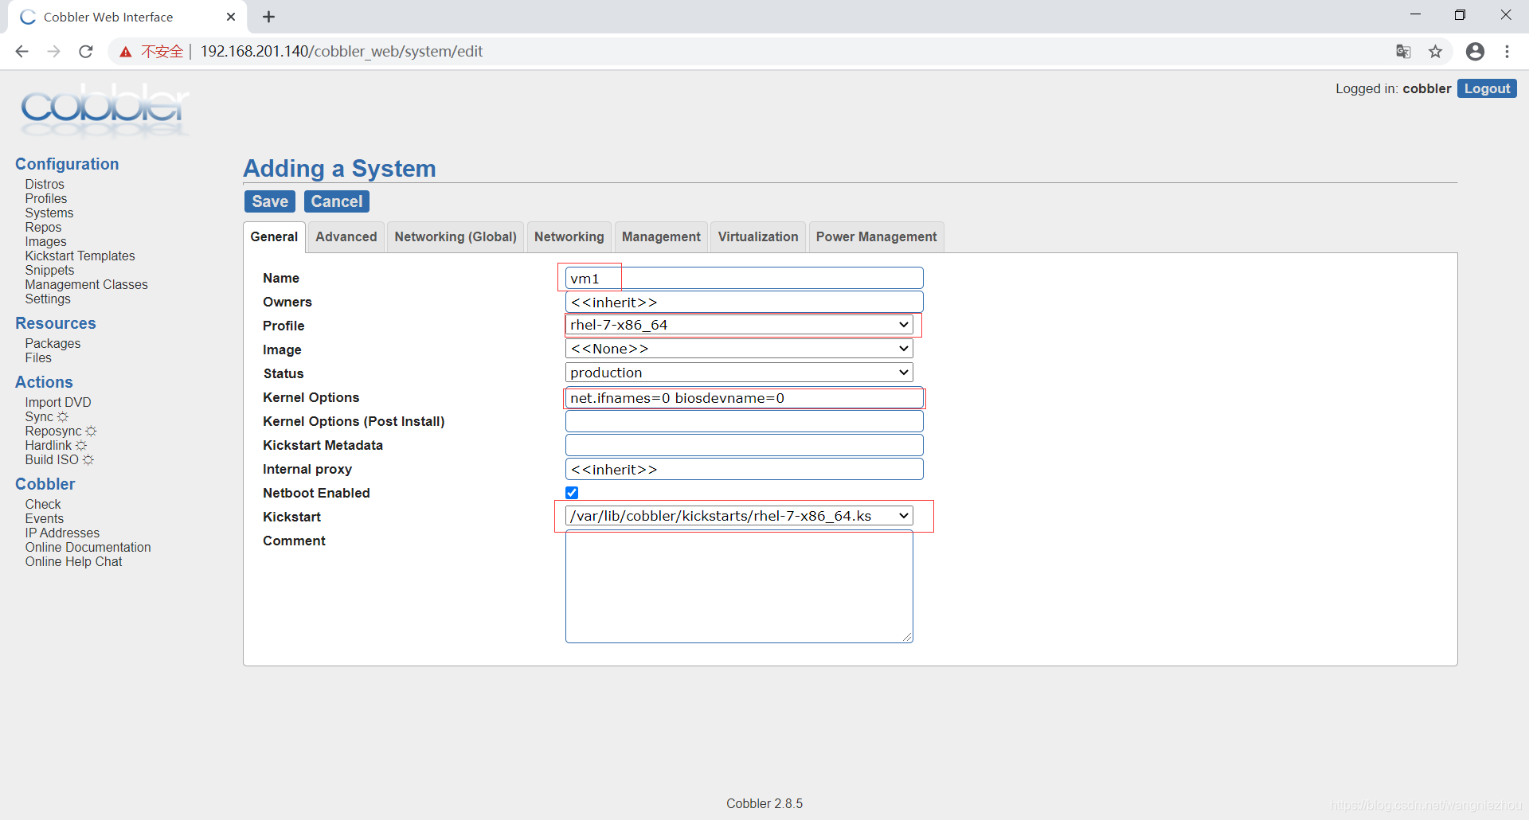Open Management Classes link
1529x820 pixels.
tap(86, 285)
